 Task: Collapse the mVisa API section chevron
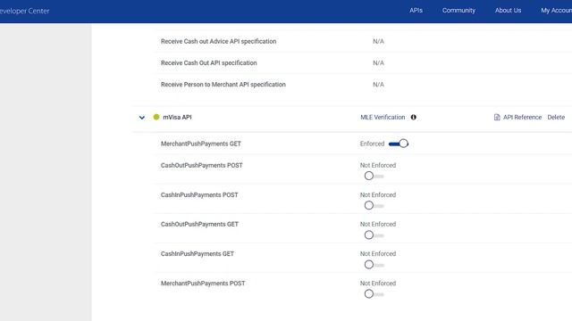click(x=142, y=118)
